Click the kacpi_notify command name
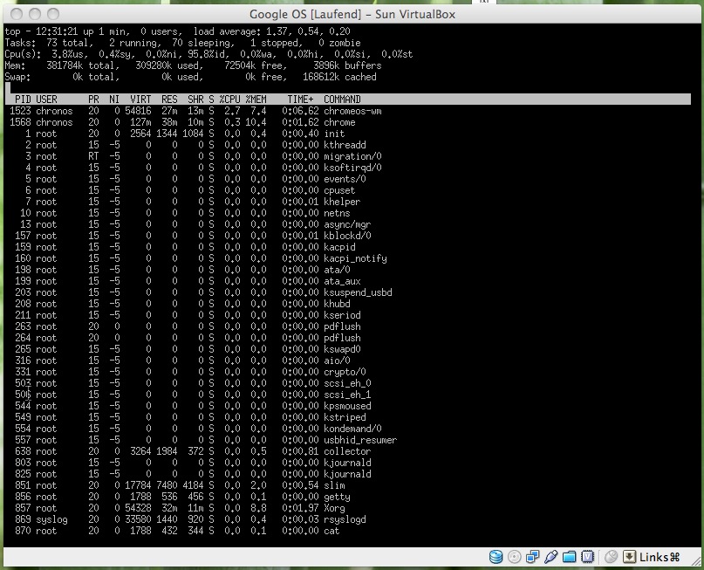This screenshot has height=570, width=704. tap(355, 258)
